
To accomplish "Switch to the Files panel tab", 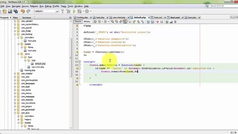I will 15,17.
